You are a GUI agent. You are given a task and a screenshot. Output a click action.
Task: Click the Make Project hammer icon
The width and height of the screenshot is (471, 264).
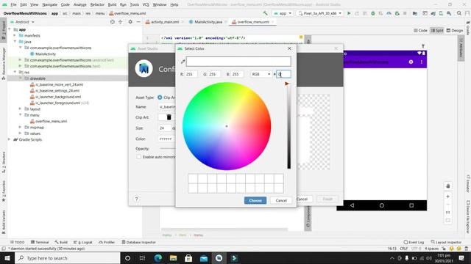[x=265, y=13]
